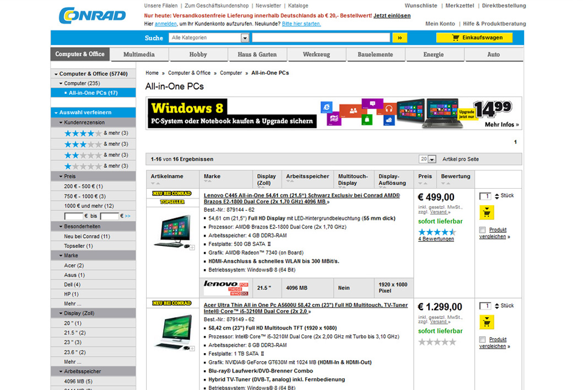This screenshot has width=583, height=390.
Task: Collapse the Kundenrezension filter section
Action: coord(61,122)
